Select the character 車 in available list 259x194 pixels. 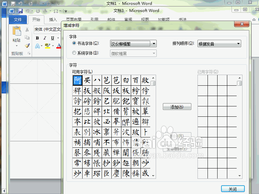click(x=87, y=174)
